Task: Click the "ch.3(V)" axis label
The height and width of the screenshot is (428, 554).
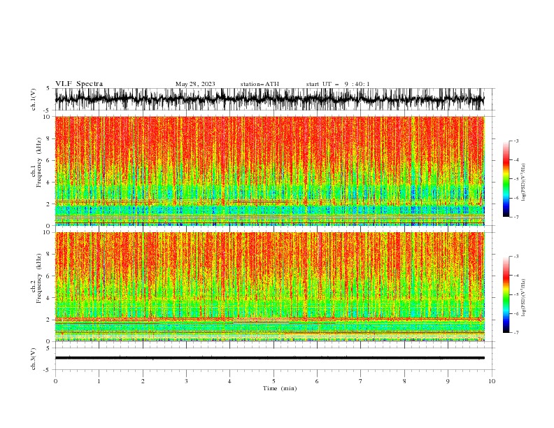Action: click(x=34, y=359)
